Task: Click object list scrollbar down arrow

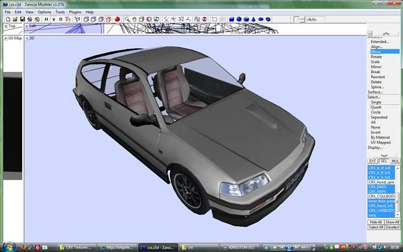Action: (397, 215)
